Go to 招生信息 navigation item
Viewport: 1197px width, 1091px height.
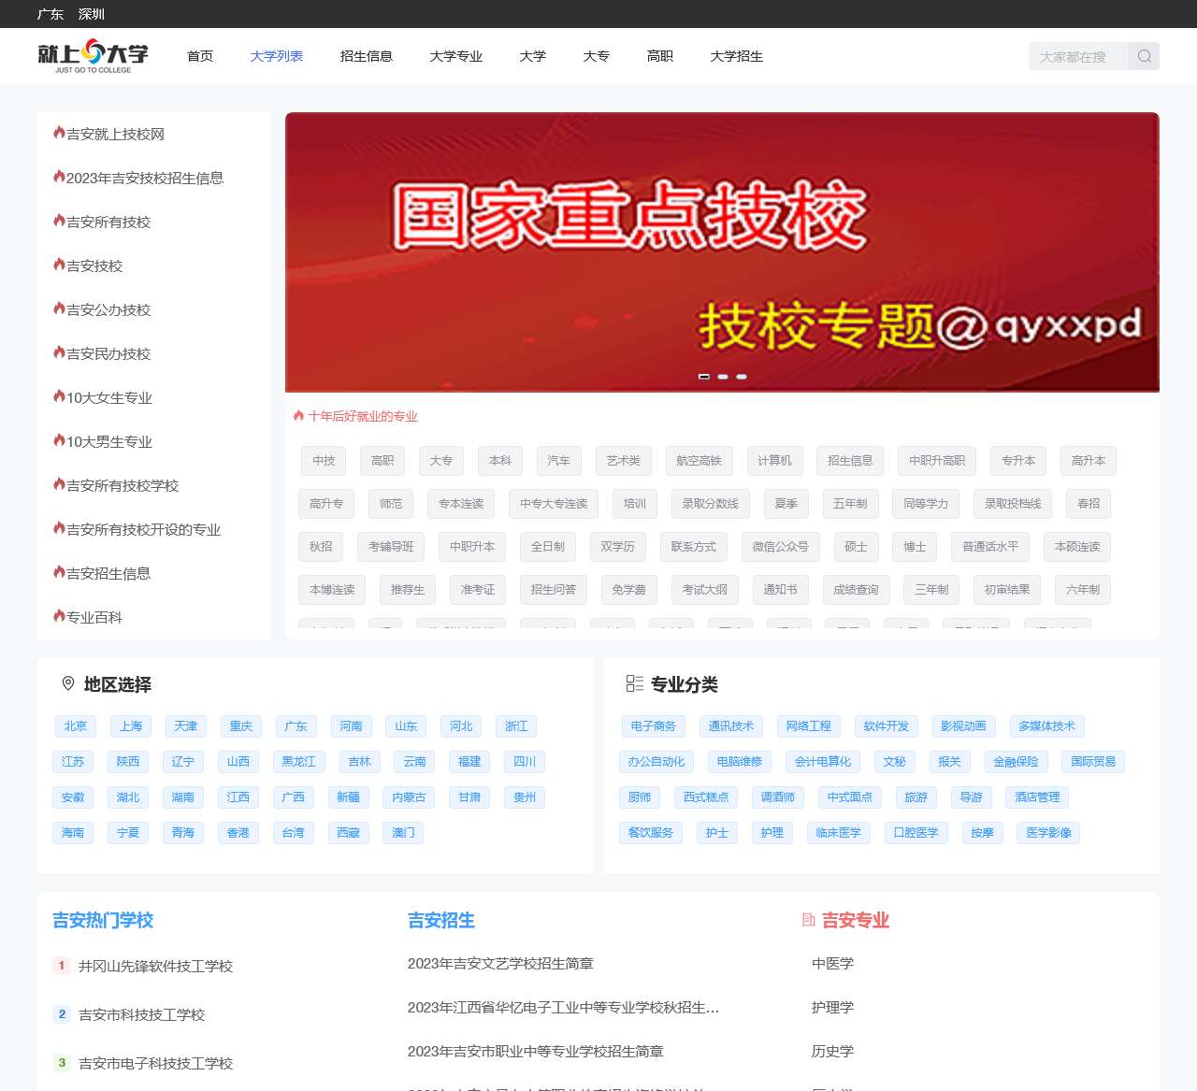(x=367, y=56)
